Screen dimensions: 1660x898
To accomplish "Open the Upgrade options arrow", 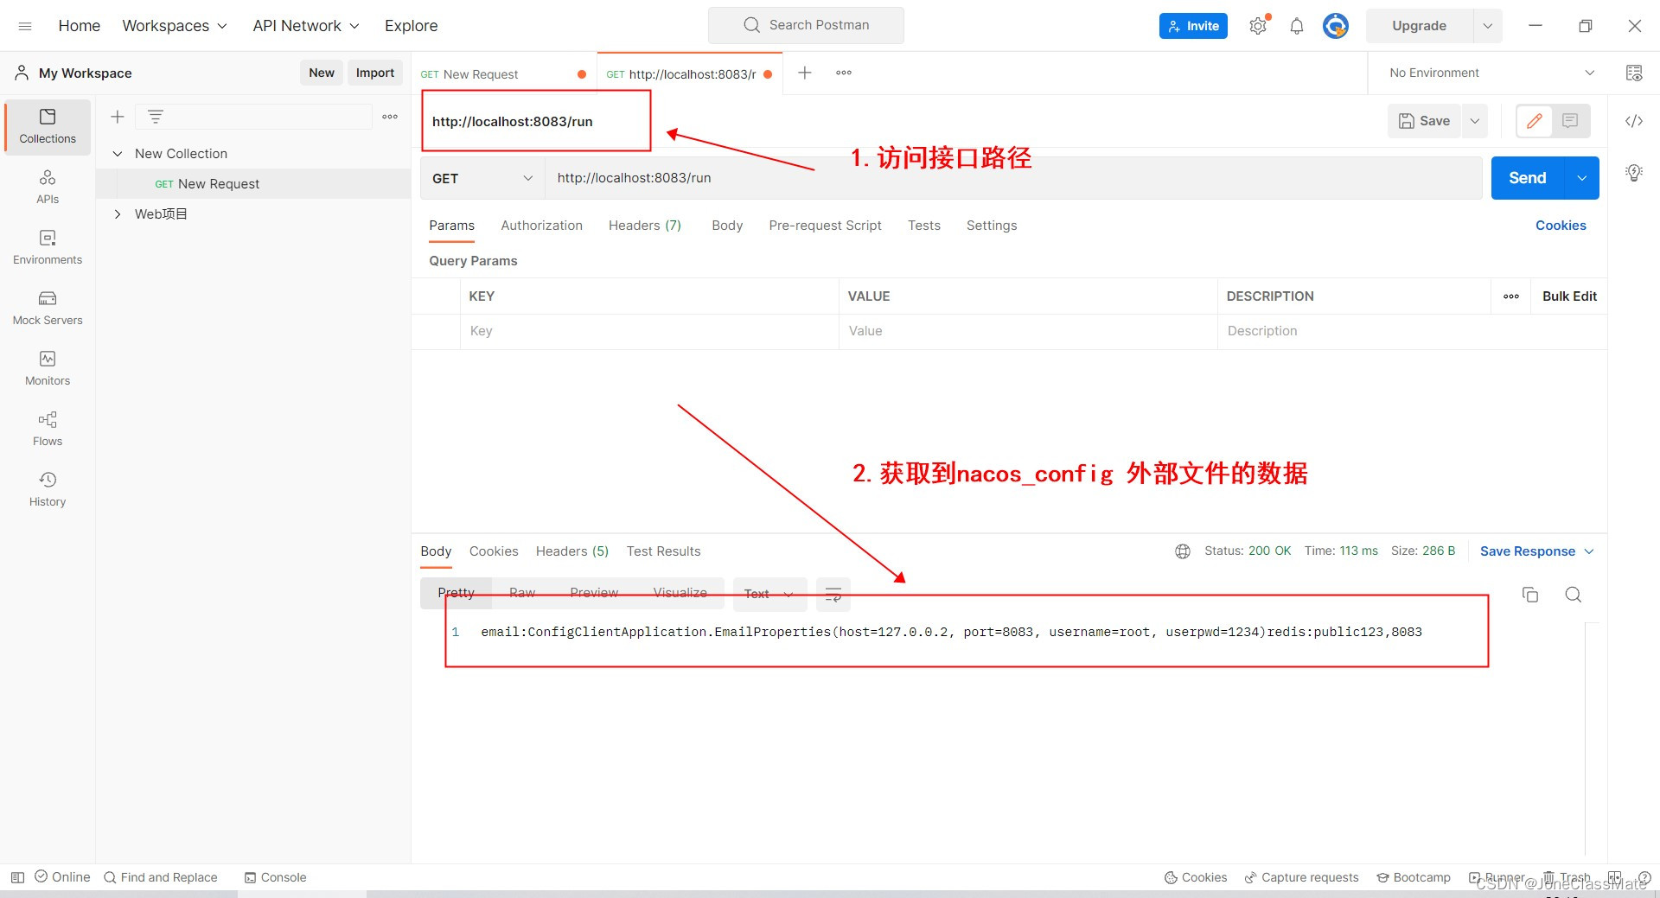I will pos(1488,26).
